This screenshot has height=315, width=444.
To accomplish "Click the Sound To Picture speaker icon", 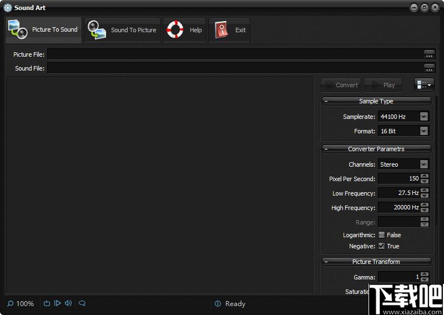I will tap(97, 30).
